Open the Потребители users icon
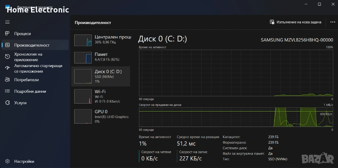 click(7, 80)
